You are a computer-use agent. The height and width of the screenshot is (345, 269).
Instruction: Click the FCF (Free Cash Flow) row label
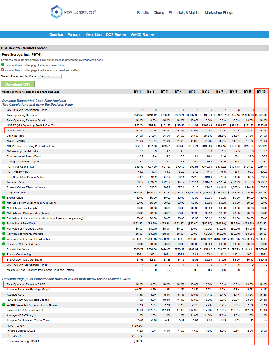(20, 167)
